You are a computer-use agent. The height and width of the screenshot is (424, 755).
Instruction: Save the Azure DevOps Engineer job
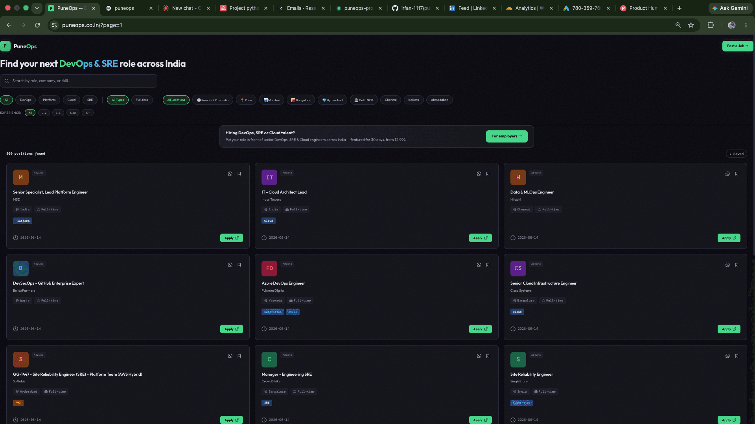[x=488, y=265]
